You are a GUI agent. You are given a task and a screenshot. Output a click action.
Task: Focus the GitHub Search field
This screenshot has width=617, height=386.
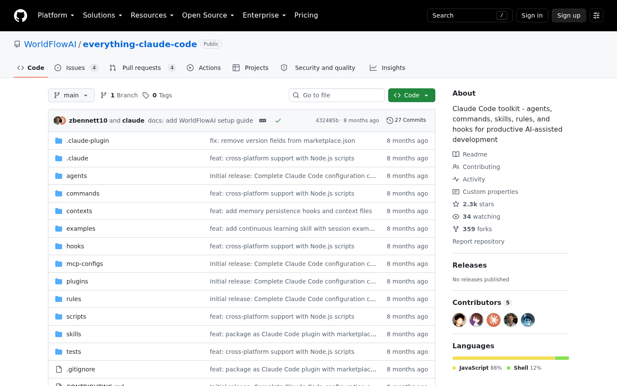(470, 15)
